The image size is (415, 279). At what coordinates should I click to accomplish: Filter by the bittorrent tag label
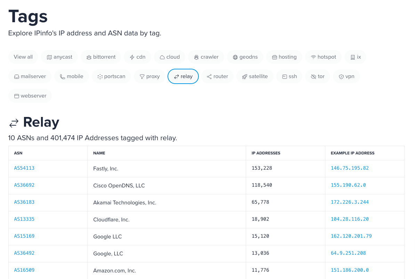(104, 57)
